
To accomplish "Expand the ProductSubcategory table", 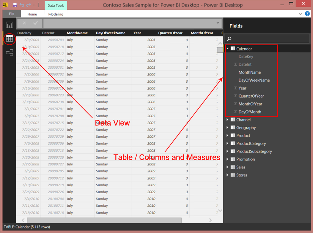I will click(x=227, y=151).
